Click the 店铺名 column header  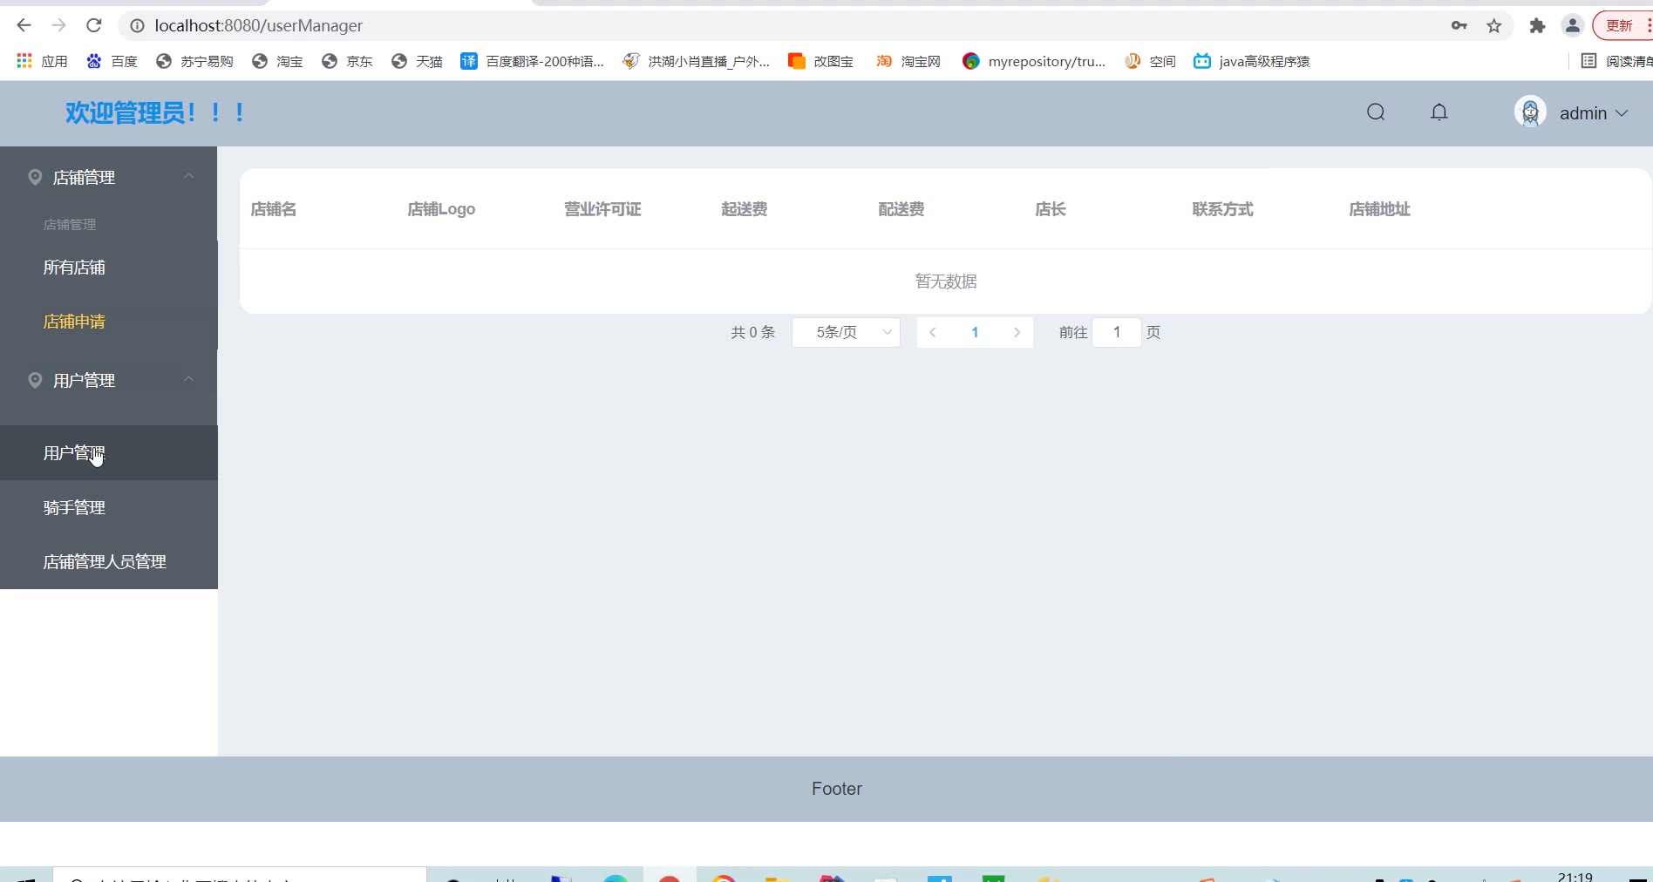click(274, 209)
